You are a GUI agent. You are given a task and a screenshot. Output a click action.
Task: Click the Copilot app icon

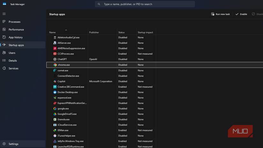(x=55, y=81)
